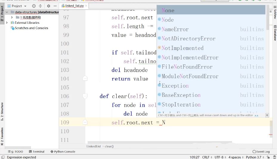Image resolution: width=277 pixels, height=159 pixels.
Task: Click the UTF-8 encoding selector
Action: [219, 157]
